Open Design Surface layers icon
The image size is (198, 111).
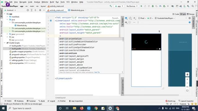[126, 18]
